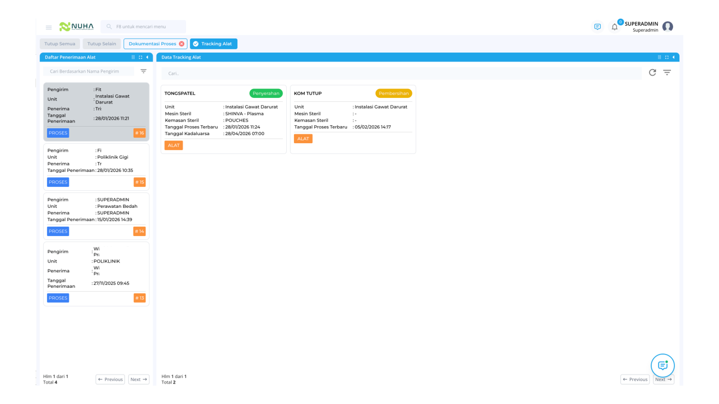The height and width of the screenshot is (404, 719).
Task: Click Tutup Semua button
Action: [60, 44]
